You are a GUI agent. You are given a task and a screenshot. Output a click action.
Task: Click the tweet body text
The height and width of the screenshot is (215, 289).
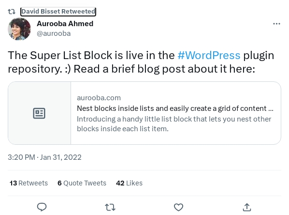pyautogui.click(x=141, y=62)
